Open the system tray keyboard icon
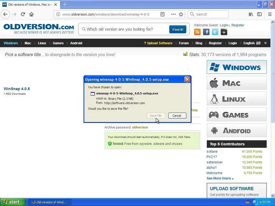 click(x=247, y=202)
